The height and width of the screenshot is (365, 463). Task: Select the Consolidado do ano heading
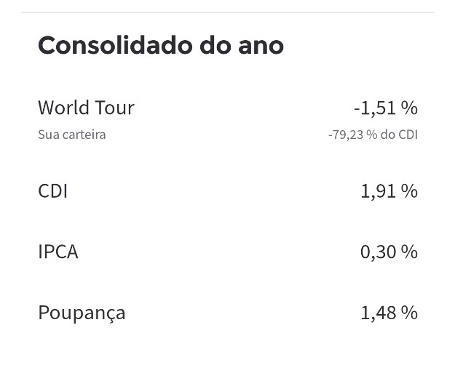tap(161, 45)
